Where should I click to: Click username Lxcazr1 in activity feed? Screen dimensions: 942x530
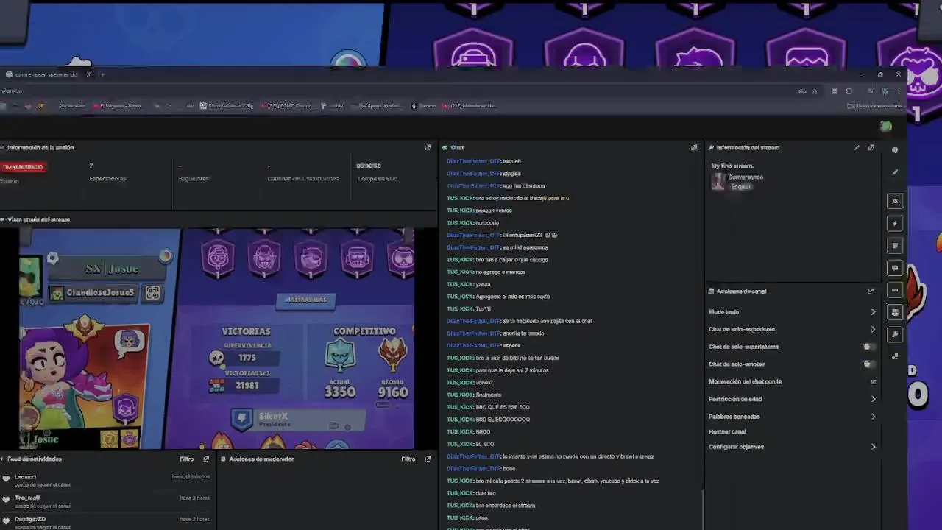(x=25, y=477)
